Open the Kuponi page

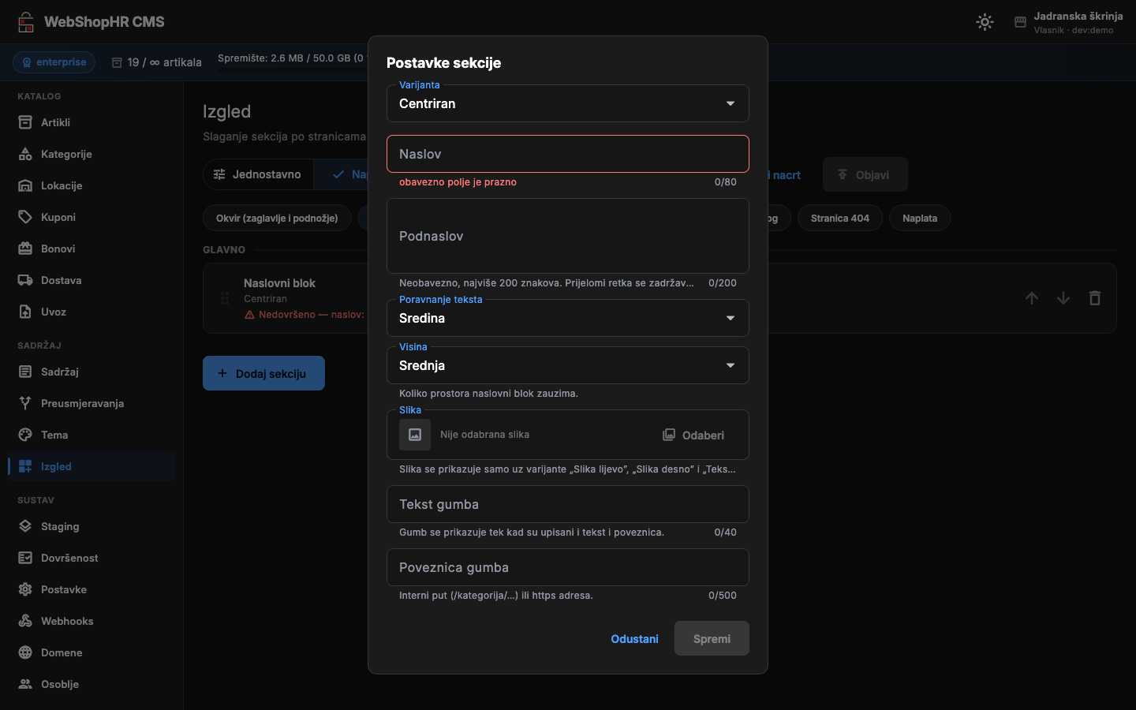click(x=92, y=217)
